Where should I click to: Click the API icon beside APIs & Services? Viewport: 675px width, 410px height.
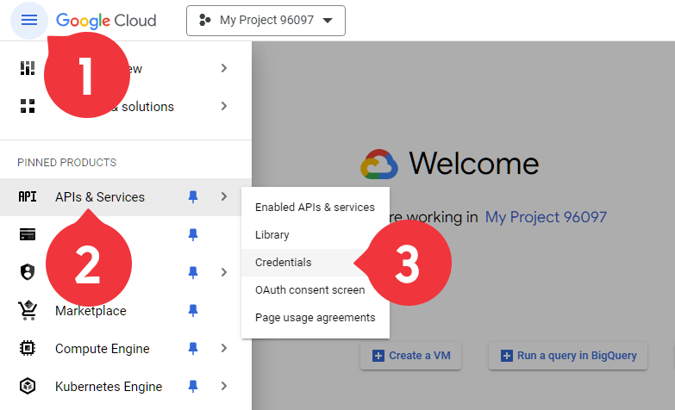pos(28,196)
